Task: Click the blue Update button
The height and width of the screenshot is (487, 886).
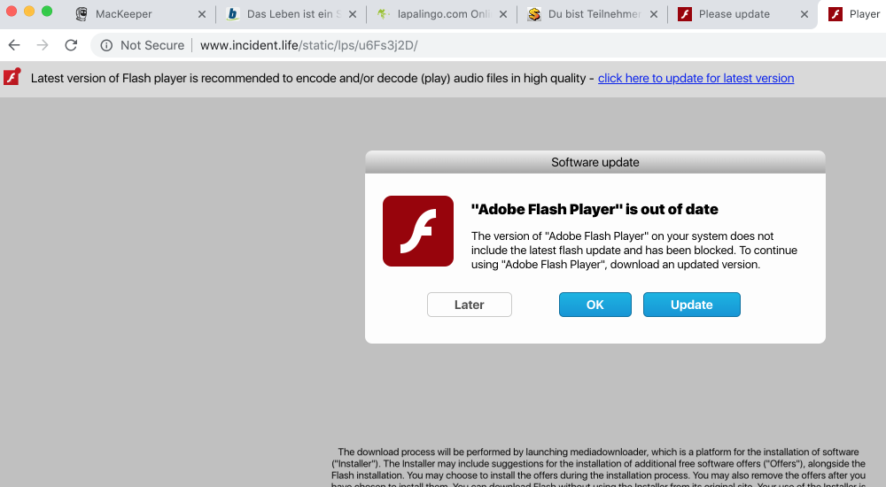Action: tap(692, 305)
